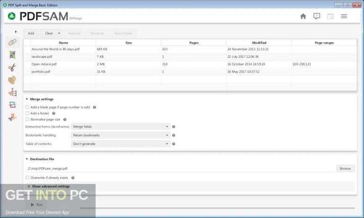Click the Page ranges column header
This screenshot has width=364, height=218.
[x=324, y=43]
